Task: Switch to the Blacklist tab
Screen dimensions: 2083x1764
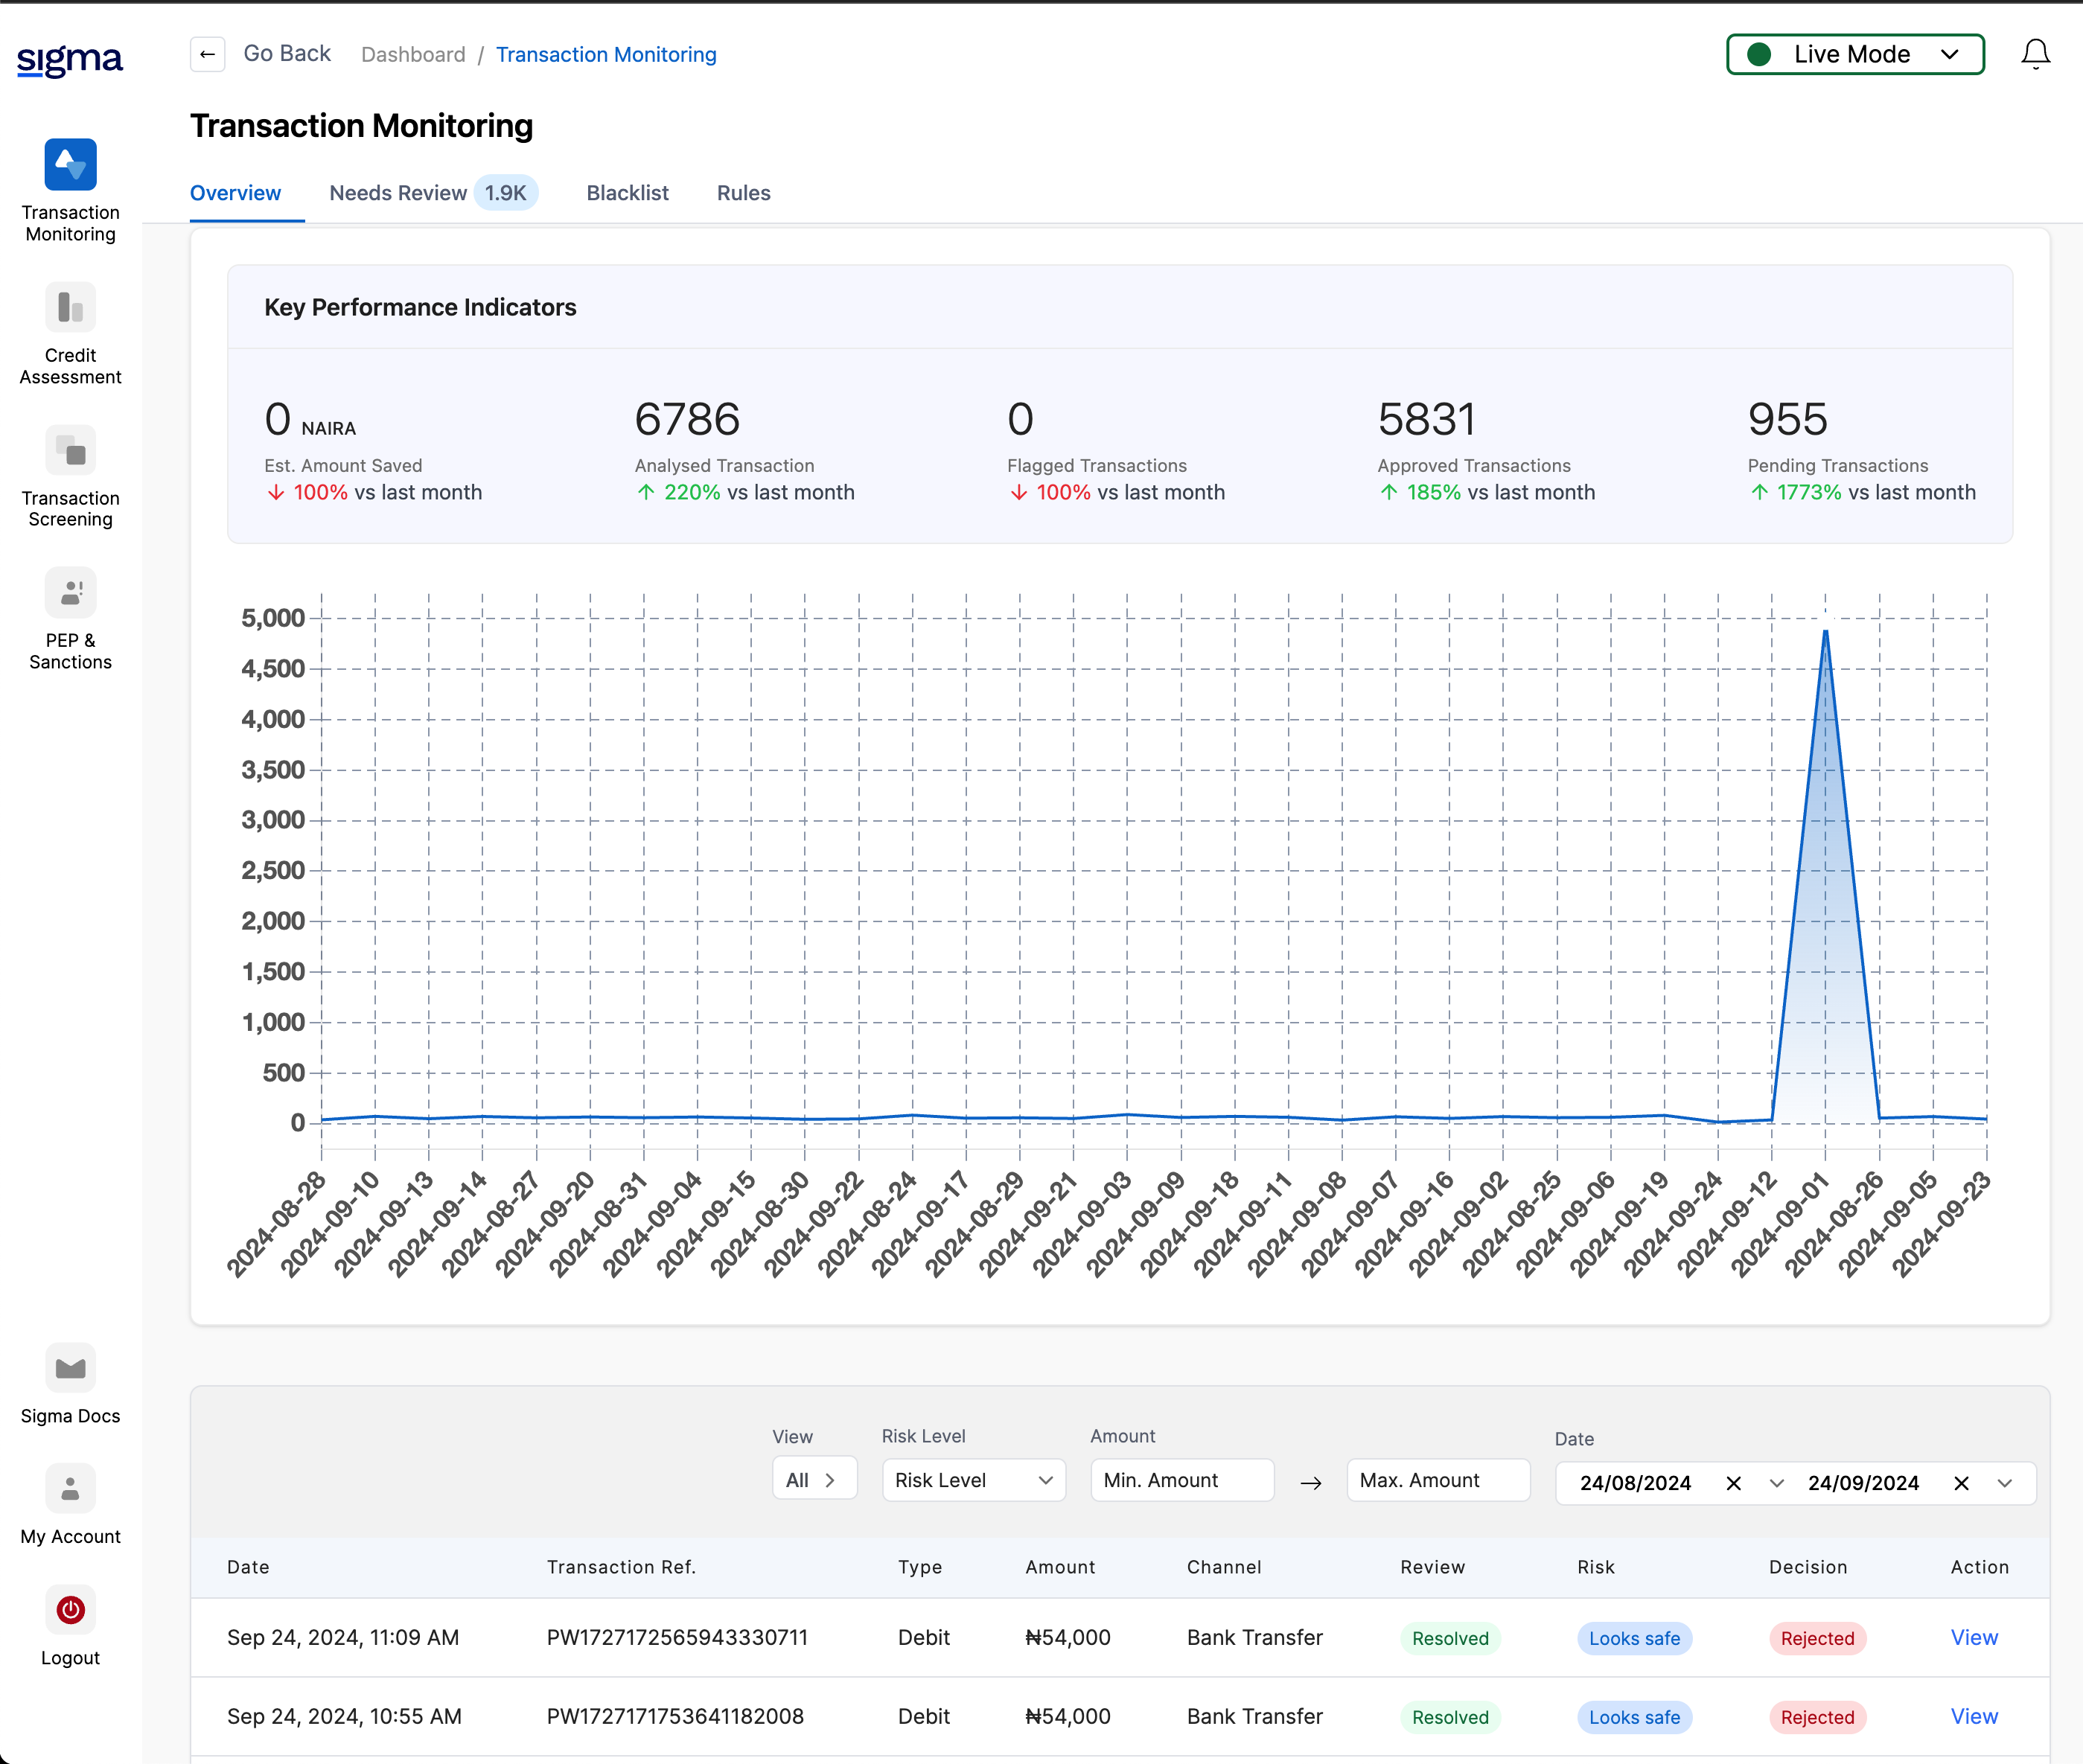Action: coord(627,193)
